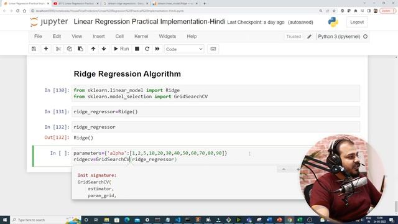Image resolution: width=398 pixels, height=224 pixels.
Task: Move selected cell up arrow
Action: pyautogui.click(x=93, y=49)
